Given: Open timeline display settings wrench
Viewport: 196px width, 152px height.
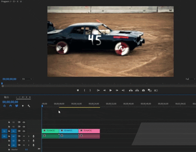Looking at the screenshot, I should pyautogui.click(x=29, y=106).
